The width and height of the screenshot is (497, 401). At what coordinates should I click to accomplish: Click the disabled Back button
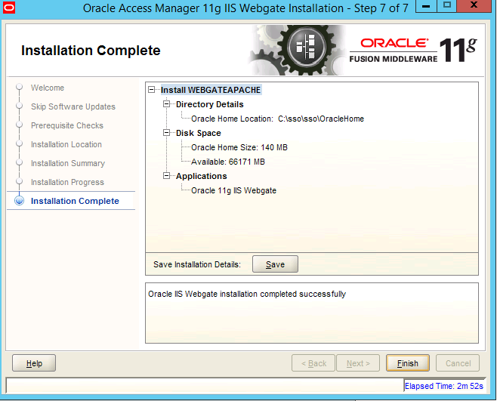313,363
